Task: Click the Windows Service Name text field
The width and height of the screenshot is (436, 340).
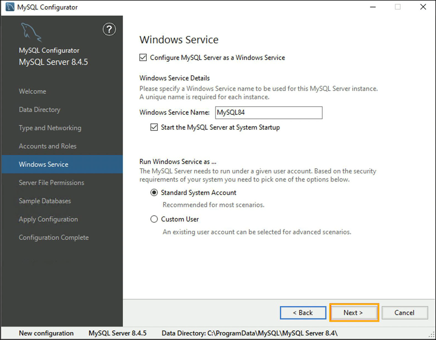Action: pyautogui.click(x=268, y=113)
